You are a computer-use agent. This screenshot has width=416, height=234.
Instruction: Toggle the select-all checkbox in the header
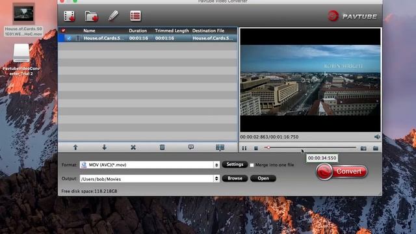point(63,31)
